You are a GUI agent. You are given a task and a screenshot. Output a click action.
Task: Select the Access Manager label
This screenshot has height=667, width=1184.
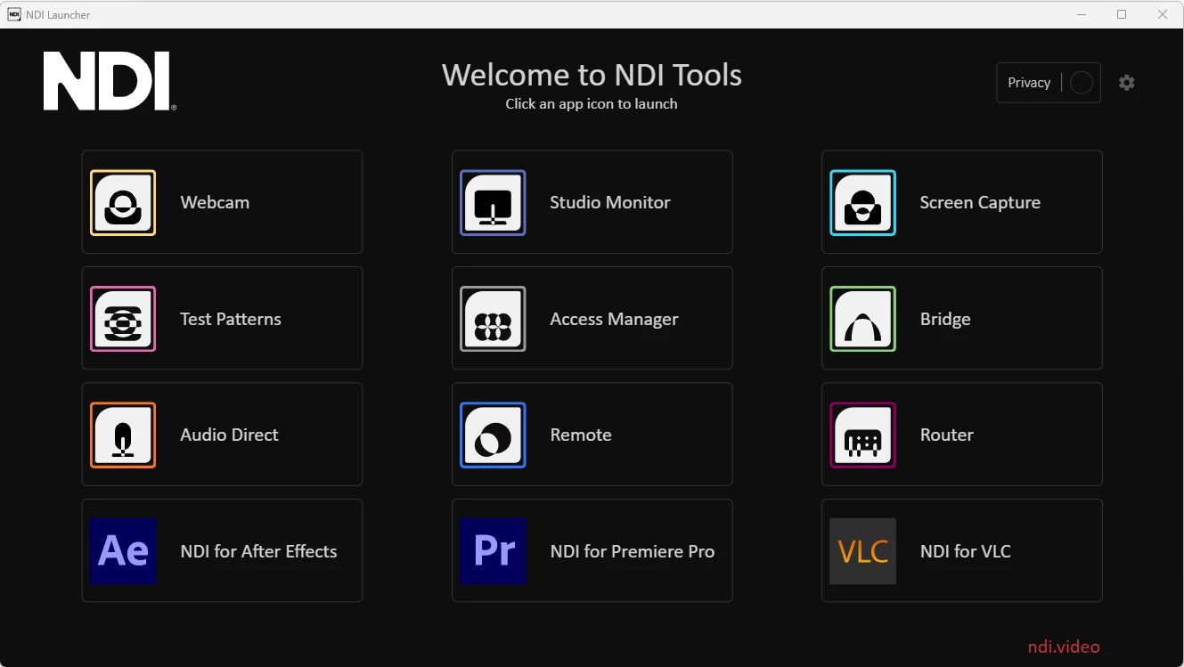click(614, 320)
